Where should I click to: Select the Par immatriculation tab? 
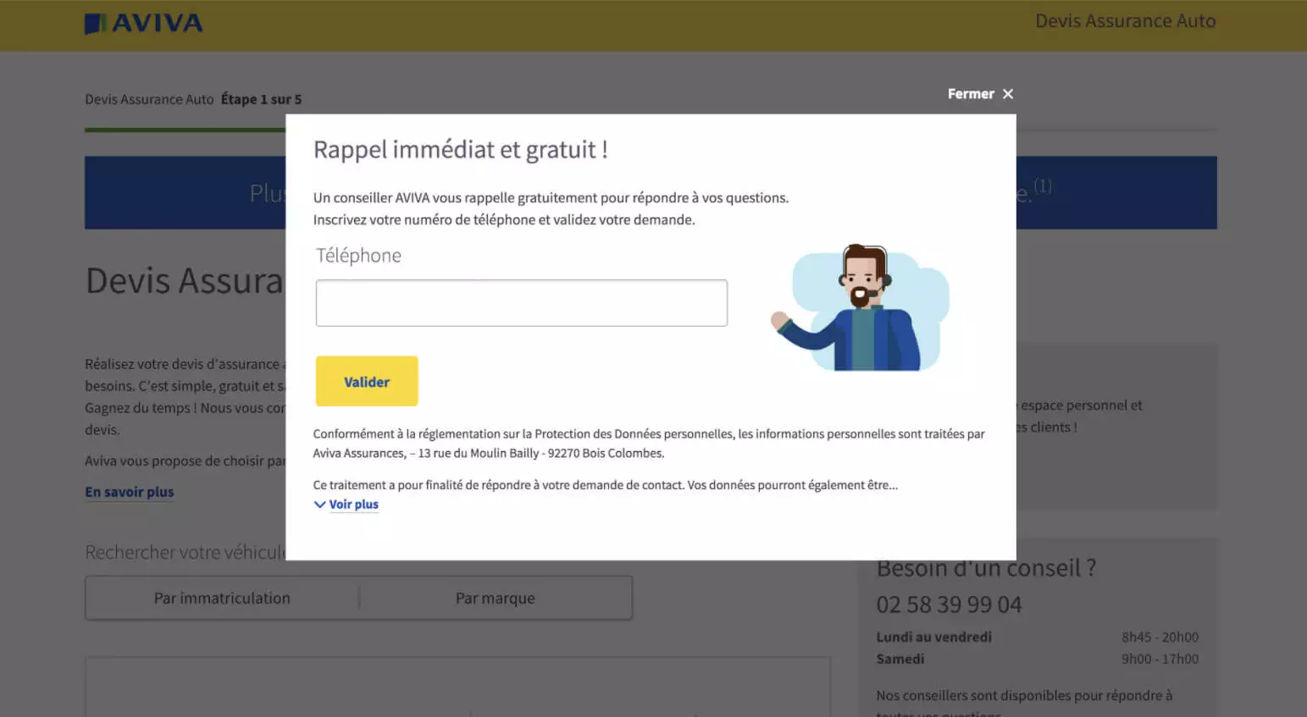pos(222,598)
